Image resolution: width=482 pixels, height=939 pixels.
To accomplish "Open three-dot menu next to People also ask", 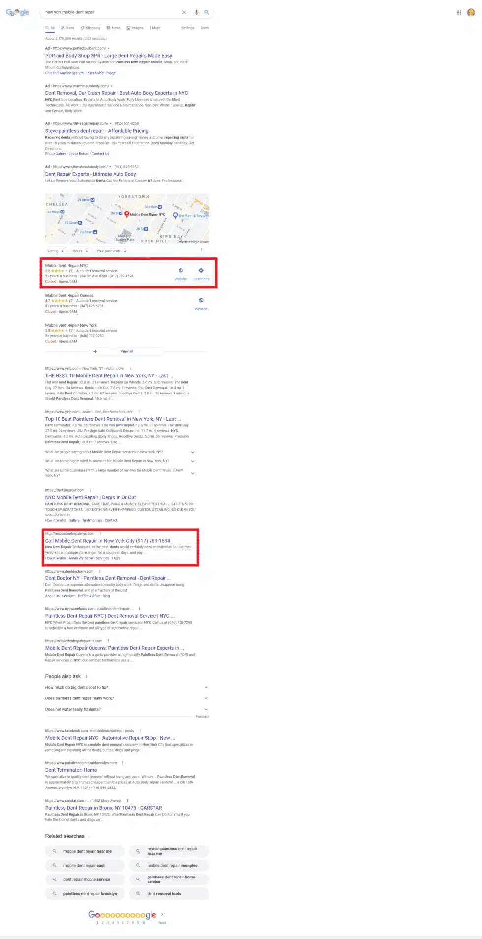I will 87,677.
